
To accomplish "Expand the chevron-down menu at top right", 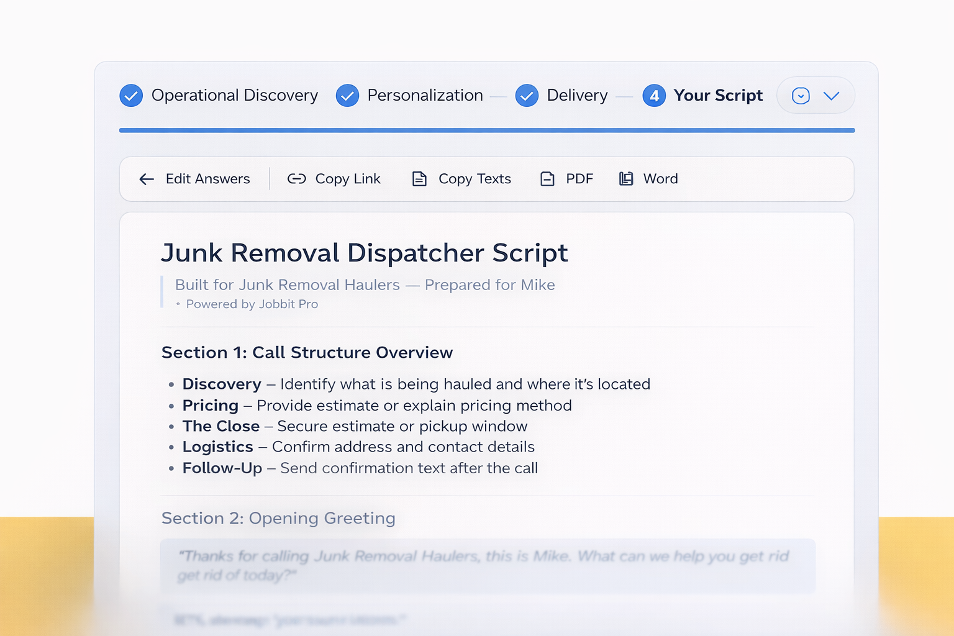I will [x=831, y=96].
